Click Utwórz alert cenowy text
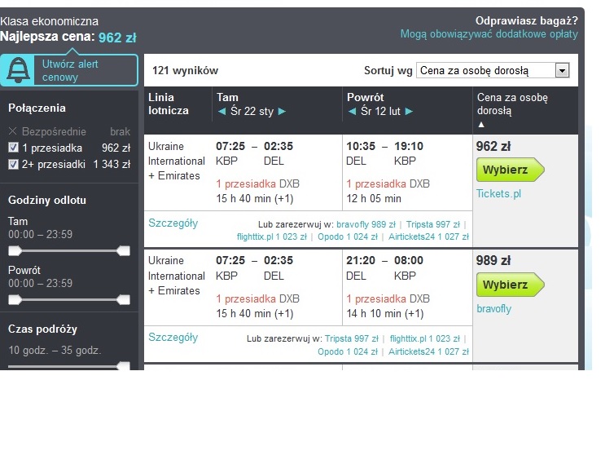Viewport: 614px width, 464px height. [x=70, y=71]
